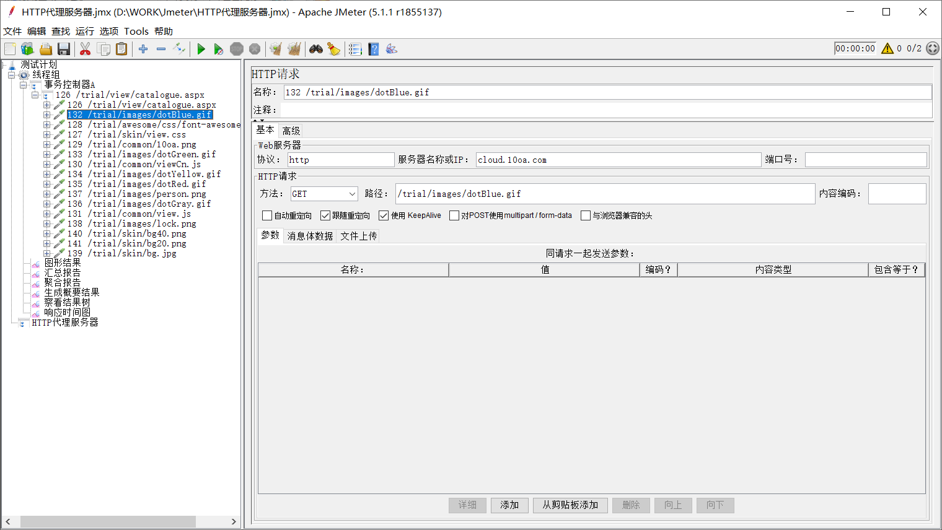The width and height of the screenshot is (942, 530).
Task: Expand the 132 dotBlue.gif sampler node
Action: (46, 115)
